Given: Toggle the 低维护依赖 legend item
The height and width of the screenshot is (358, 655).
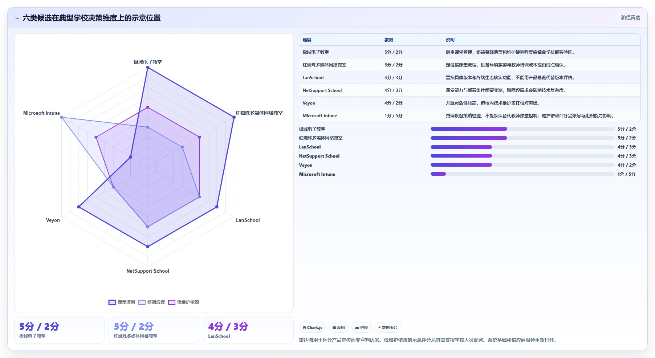Looking at the screenshot, I should pos(183,302).
